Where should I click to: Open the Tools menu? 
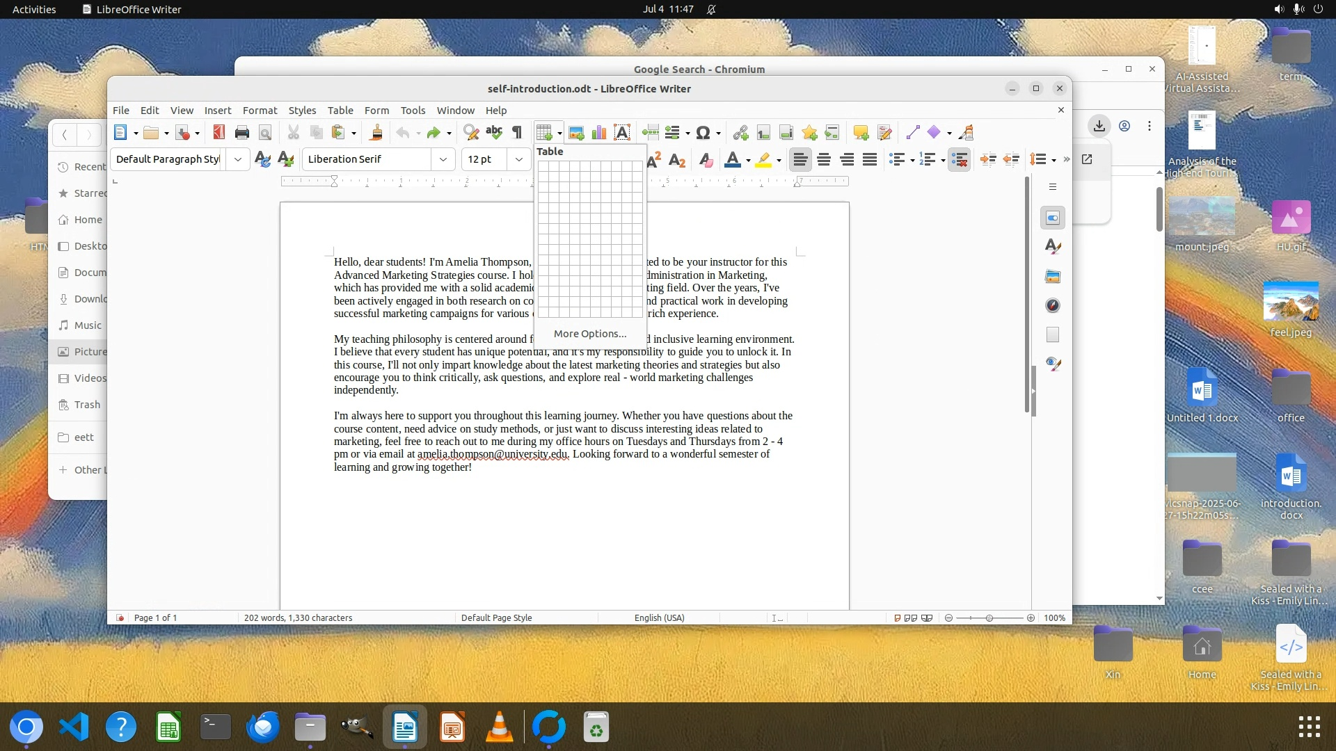point(413,110)
